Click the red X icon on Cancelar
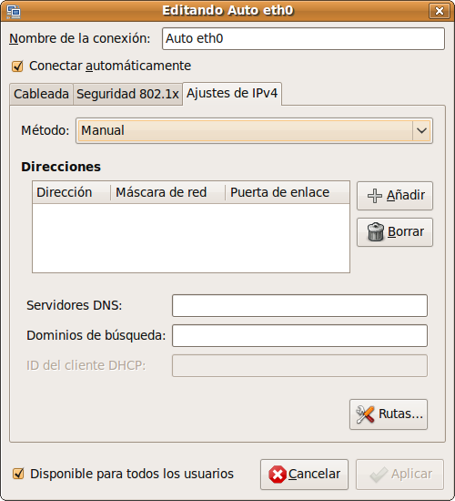The image size is (455, 501). coord(278,475)
